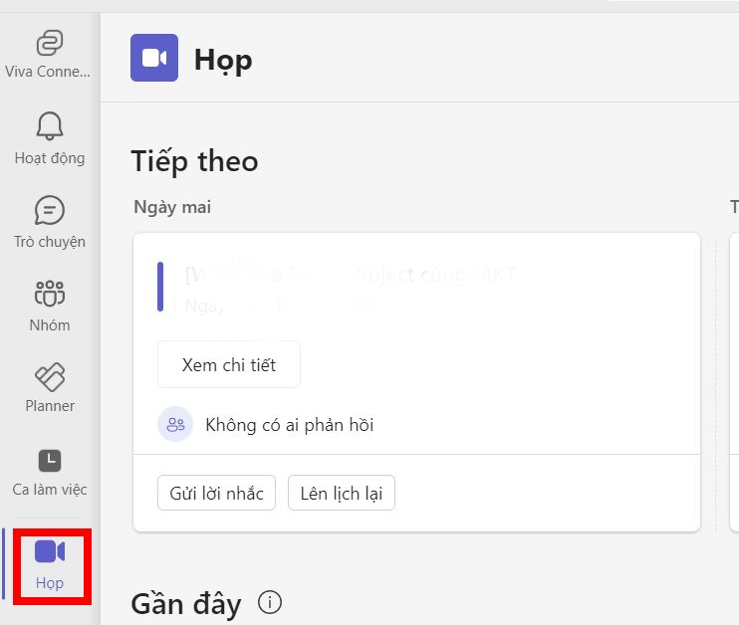
Task: Click the people icon for responses
Action: (x=175, y=425)
